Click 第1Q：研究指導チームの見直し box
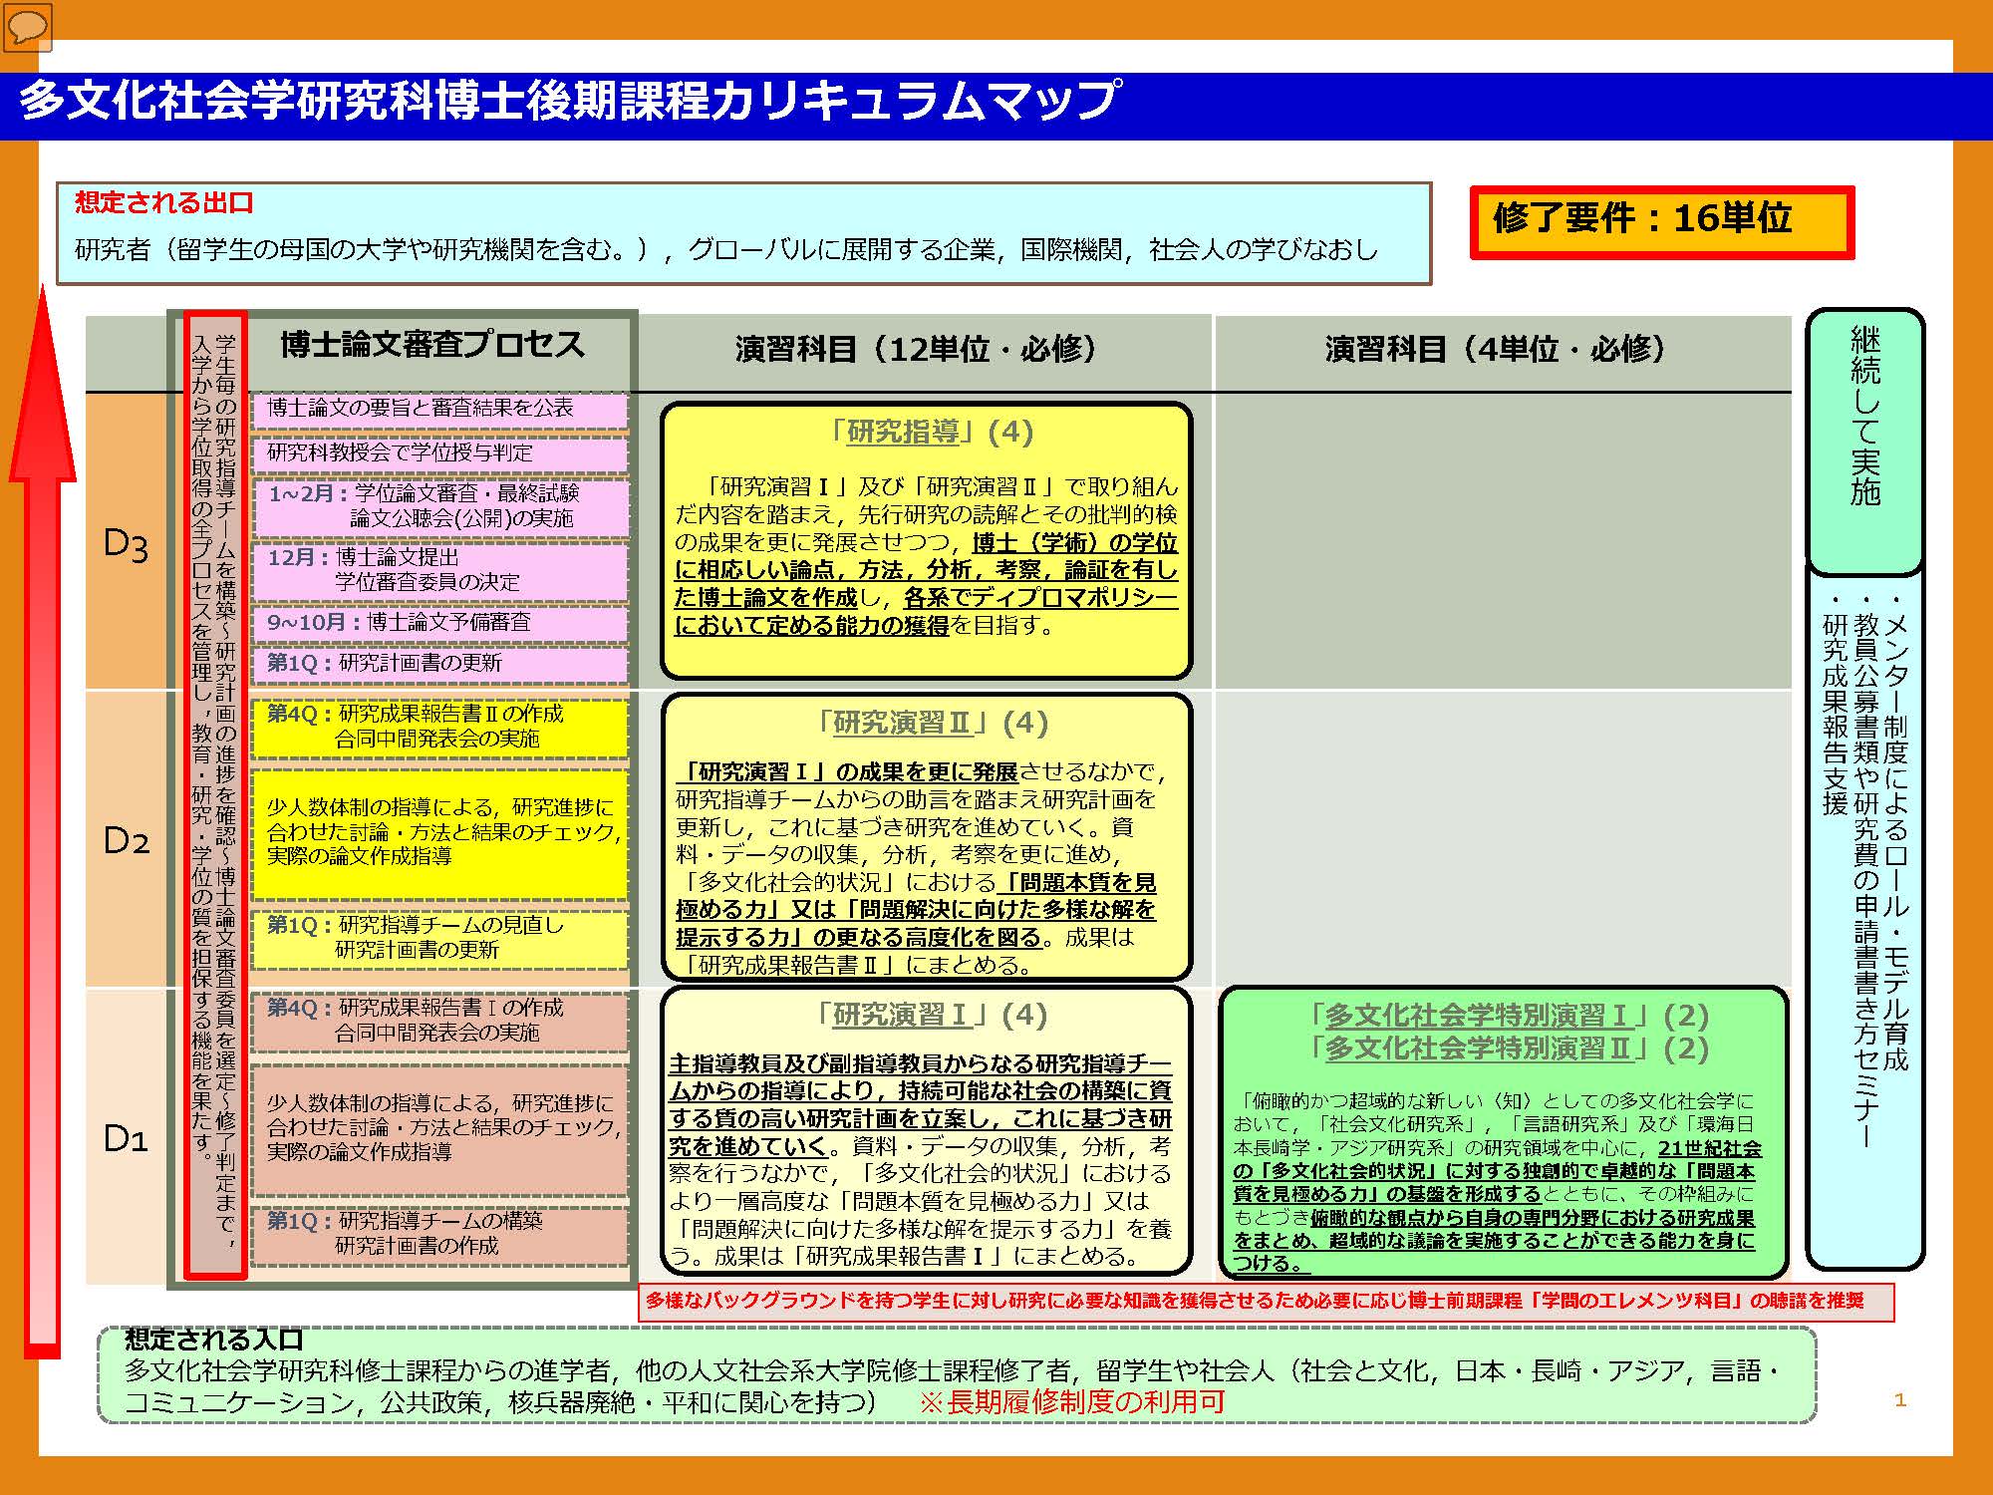The image size is (1993, 1495). click(439, 939)
